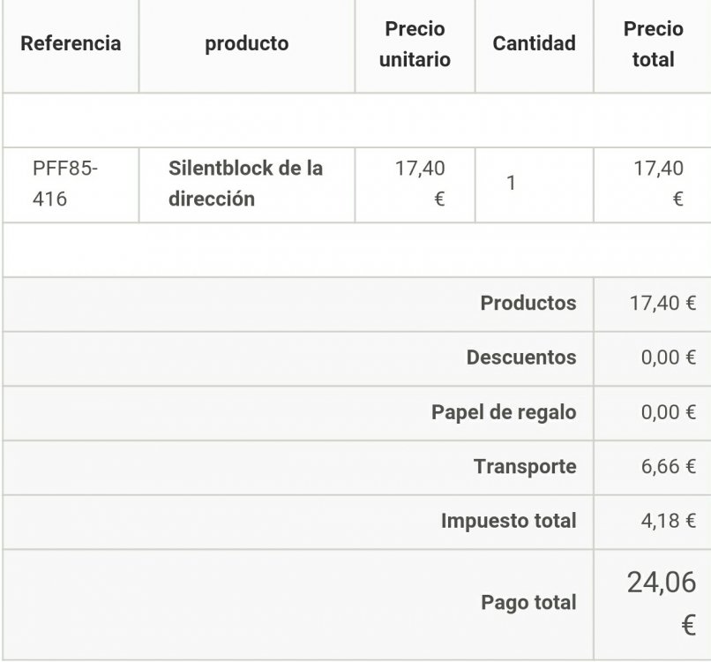
Task: Click the 17,40 € unit price cell
Action: pyautogui.click(x=420, y=184)
